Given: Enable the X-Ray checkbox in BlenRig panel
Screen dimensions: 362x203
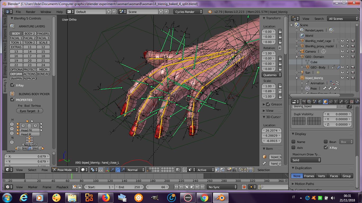Looking at the screenshot, I should coord(12,85).
